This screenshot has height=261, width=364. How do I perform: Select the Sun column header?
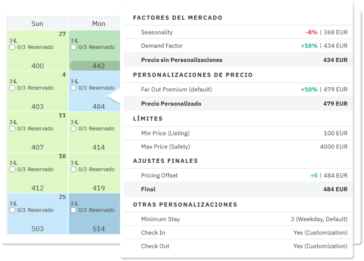click(37, 24)
